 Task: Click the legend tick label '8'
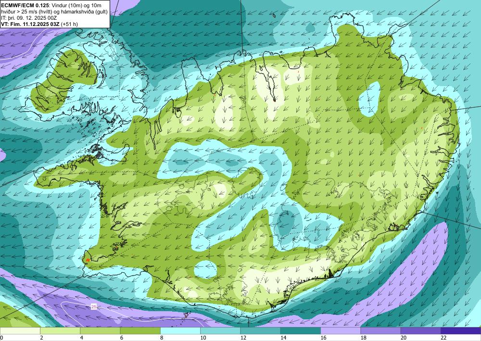coord(162,338)
